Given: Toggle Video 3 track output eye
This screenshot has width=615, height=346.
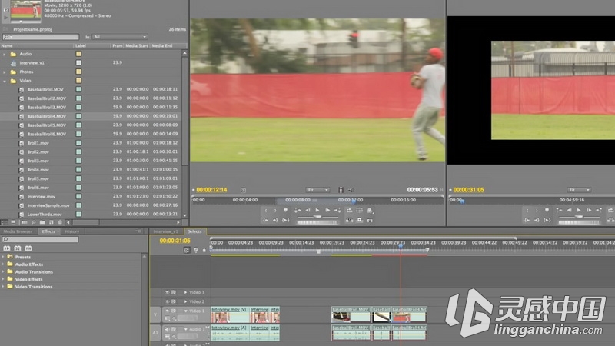Looking at the screenshot, I should [x=167, y=292].
